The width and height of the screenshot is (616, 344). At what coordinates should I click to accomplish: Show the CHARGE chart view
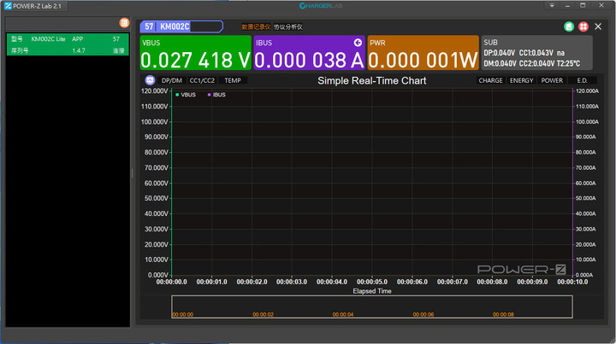point(490,80)
